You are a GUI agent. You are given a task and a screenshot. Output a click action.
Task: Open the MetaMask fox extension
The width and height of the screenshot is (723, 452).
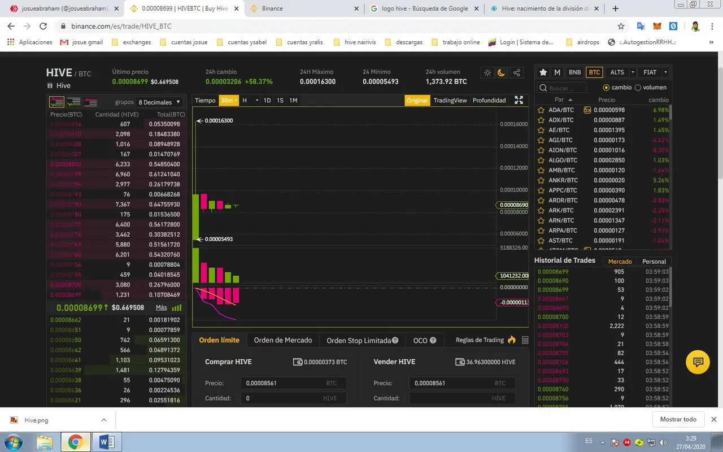point(657,26)
